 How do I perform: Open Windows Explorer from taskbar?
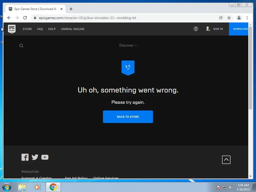point(22,187)
